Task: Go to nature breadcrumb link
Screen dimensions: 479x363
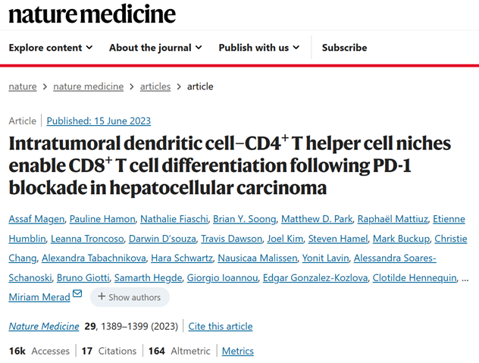Action: click(23, 87)
